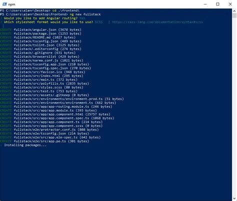Click the fullstack/tsconfig.json (489 bytes) line
Screen dimensions: 237x201
[x=40, y=41]
